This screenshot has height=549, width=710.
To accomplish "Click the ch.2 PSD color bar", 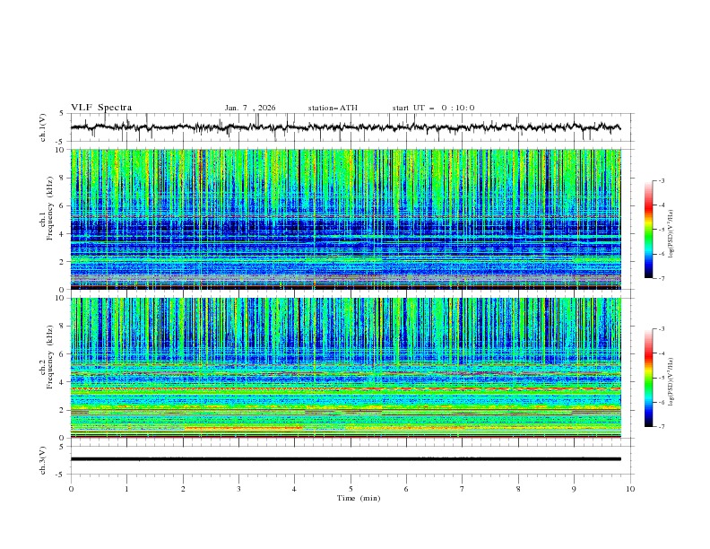I will pos(648,378).
